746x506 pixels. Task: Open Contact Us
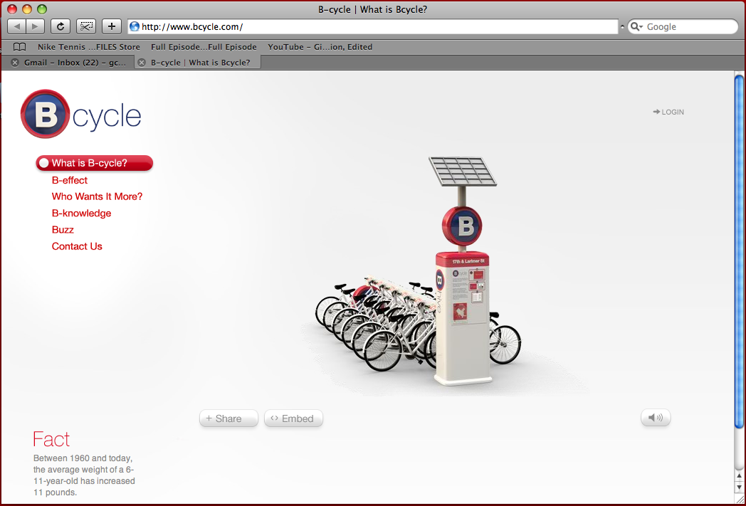click(77, 246)
